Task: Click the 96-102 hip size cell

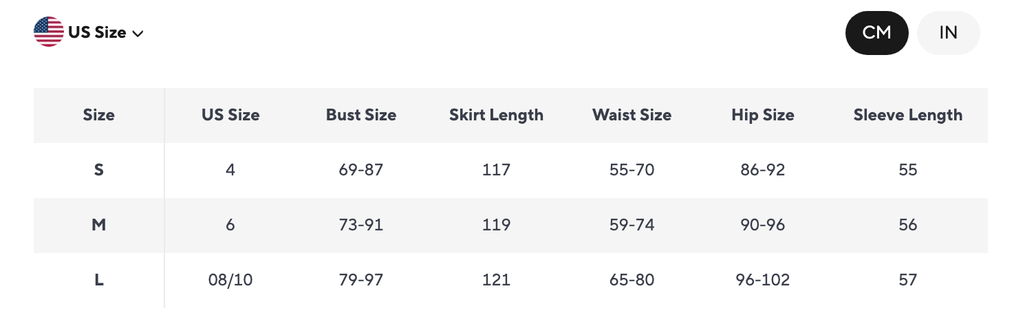Action: coord(763,280)
